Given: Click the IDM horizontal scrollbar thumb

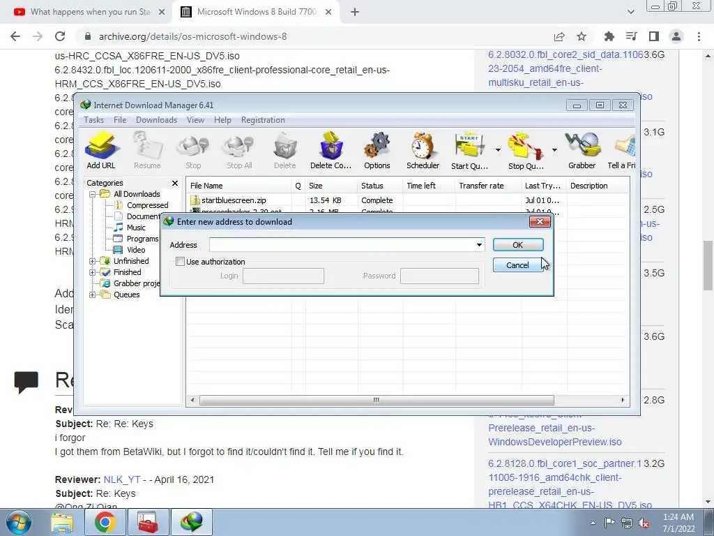Looking at the screenshot, I should point(377,400).
